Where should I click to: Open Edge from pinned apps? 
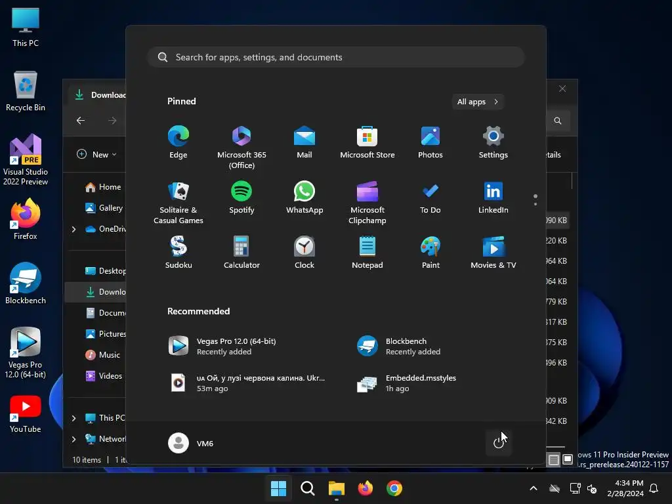(x=178, y=142)
